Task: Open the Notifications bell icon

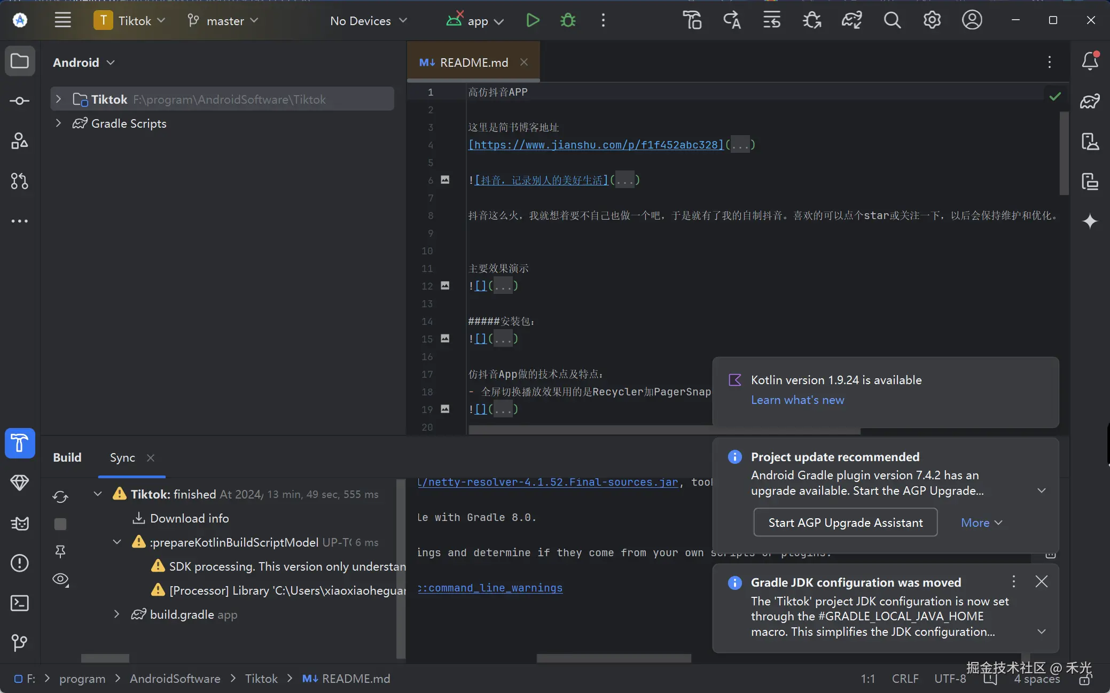Action: (1090, 61)
